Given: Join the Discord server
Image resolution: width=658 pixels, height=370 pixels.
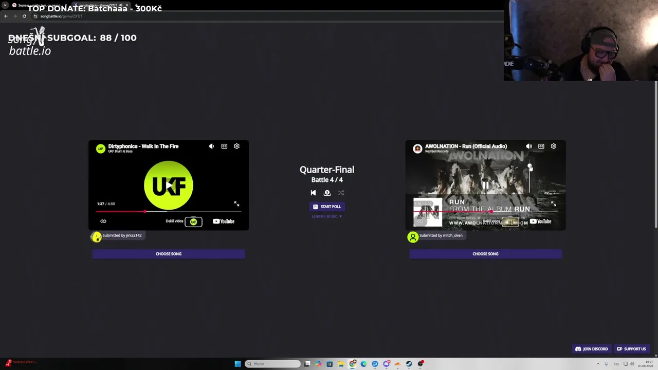Looking at the screenshot, I should (x=592, y=349).
